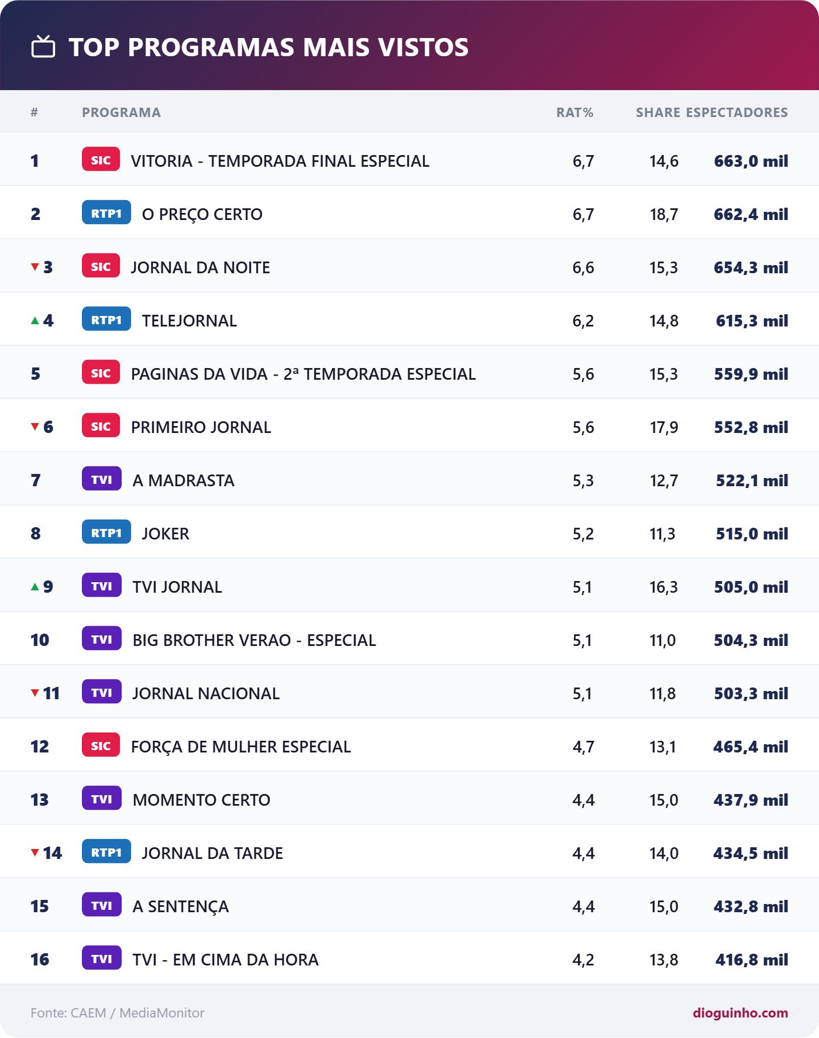Click the RTP1 badge beside O PREÇO CERTO
This screenshot has height=1038, width=819.
coord(106,213)
